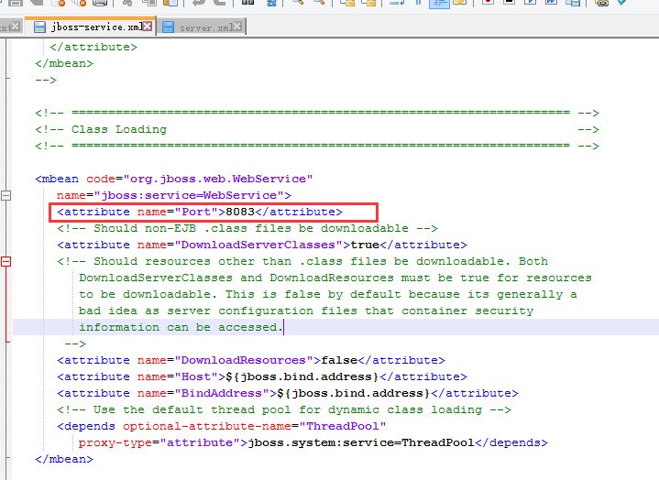Click the Synchronize Horizontal Scrolling icon
The width and height of the screenshot is (659, 480).
(369, 3)
